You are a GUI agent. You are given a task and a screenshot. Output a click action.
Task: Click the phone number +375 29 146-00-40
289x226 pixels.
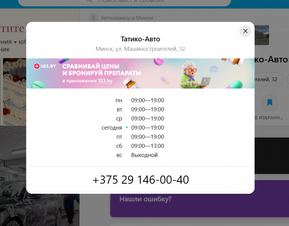141,180
